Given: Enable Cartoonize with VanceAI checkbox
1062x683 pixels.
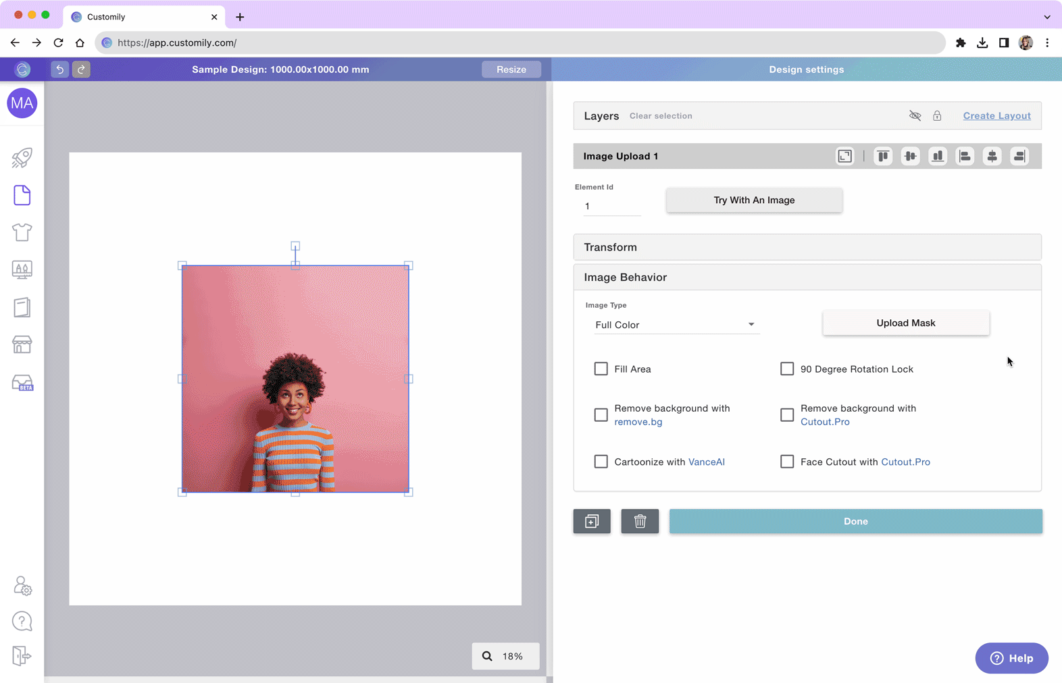Looking at the screenshot, I should click(x=601, y=462).
